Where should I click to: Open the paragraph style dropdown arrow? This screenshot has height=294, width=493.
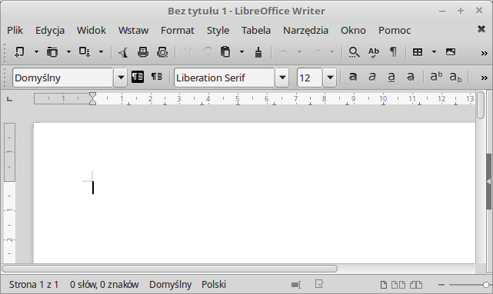click(121, 78)
